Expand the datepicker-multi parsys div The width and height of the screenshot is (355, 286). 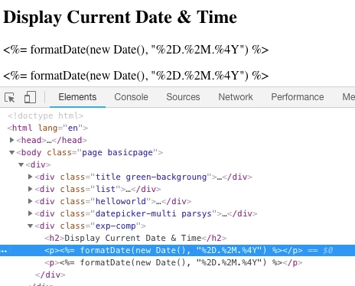(x=30, y=213)
